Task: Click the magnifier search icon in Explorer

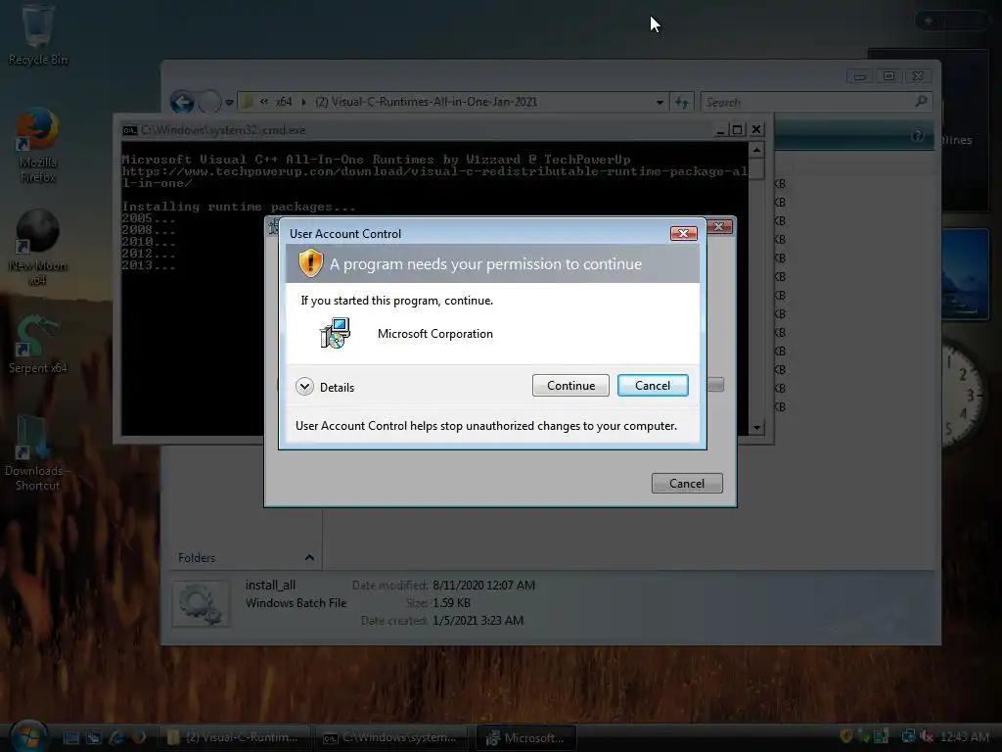Action: pos(922,101)
